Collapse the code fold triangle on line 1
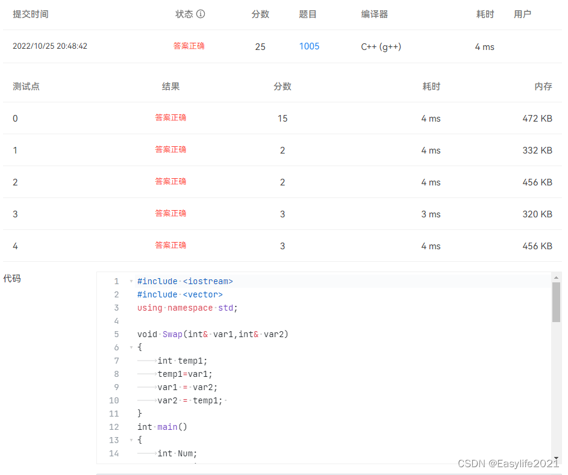The image size is (568, 475). click(x=130, y=281)
